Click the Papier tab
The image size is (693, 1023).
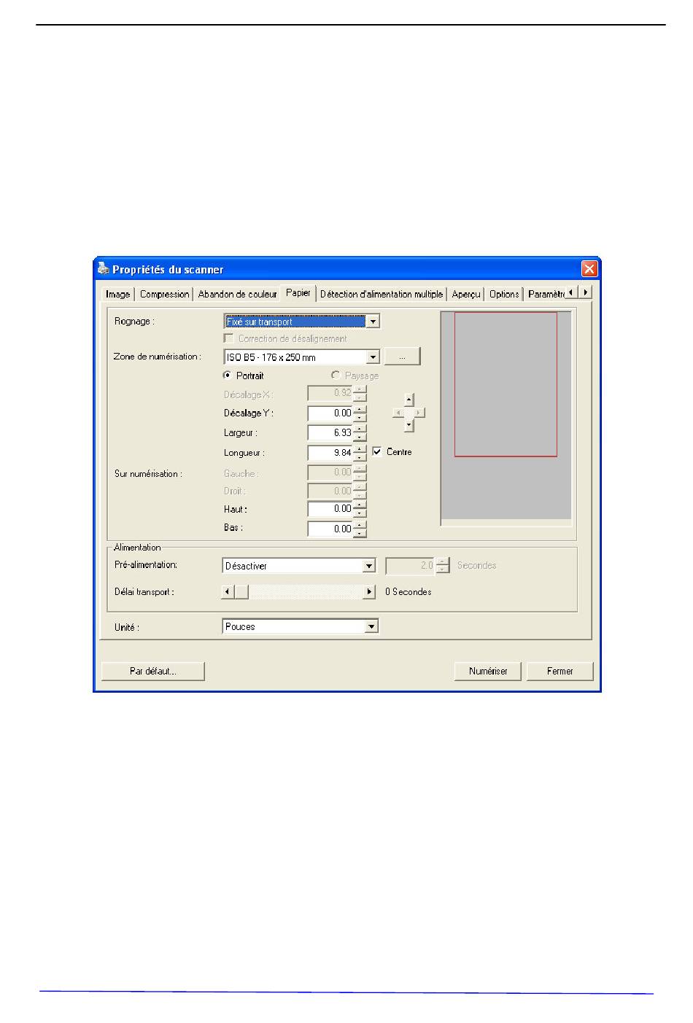298,292
